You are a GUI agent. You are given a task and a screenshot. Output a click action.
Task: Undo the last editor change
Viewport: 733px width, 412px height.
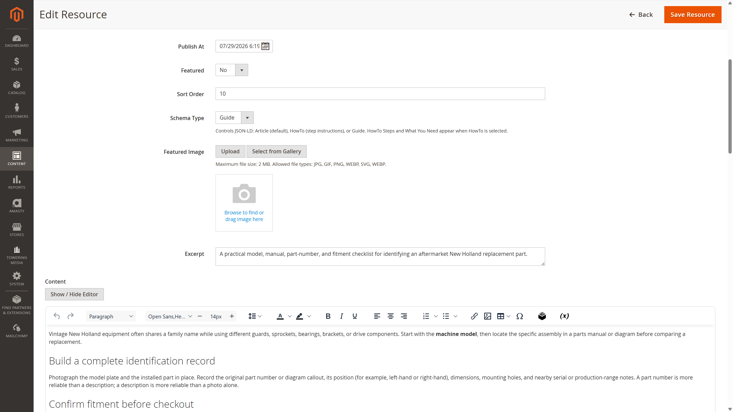coord(57,316)
